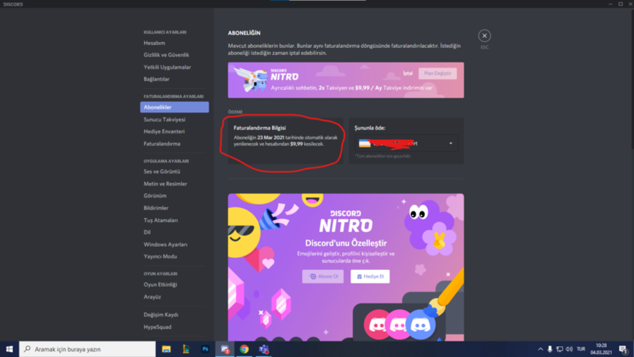Viewport: 634px width, 357px height.
Task: Show hidden system tray icons
Action: click(540, 349)
